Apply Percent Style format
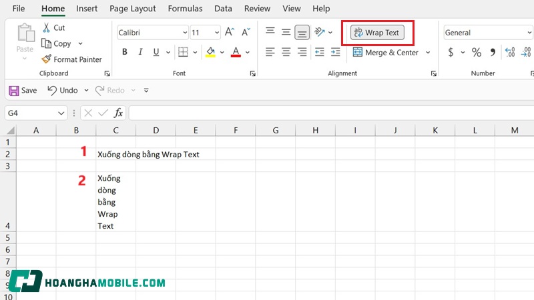 point(477,52)
